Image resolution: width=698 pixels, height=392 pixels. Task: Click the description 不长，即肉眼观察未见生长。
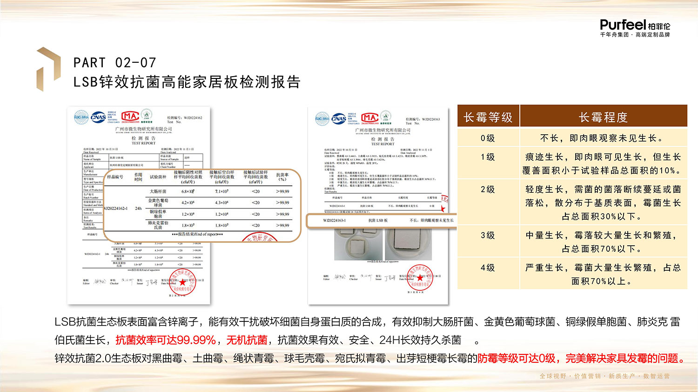pos(603,138)
